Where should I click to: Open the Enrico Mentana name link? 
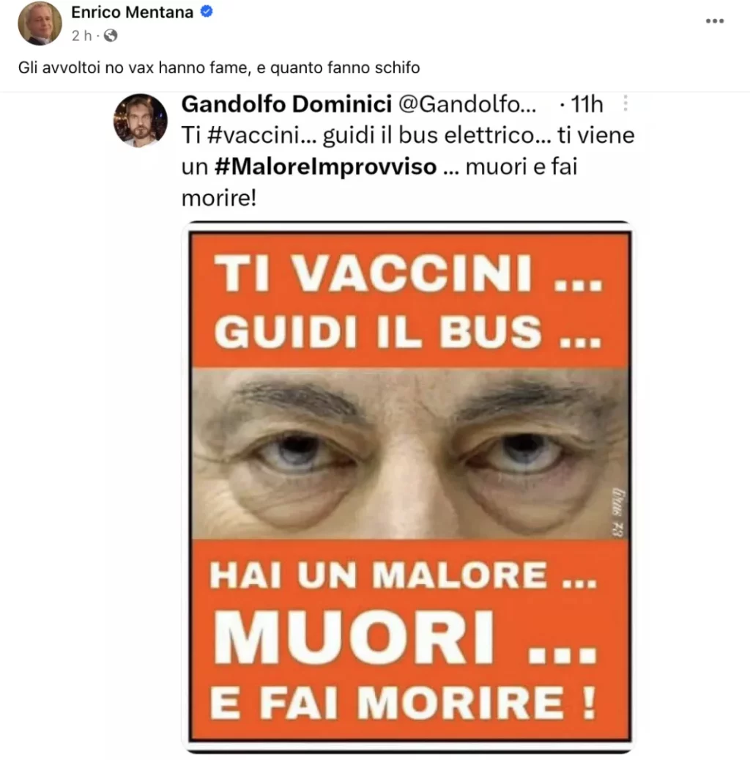tap(133, 12)
